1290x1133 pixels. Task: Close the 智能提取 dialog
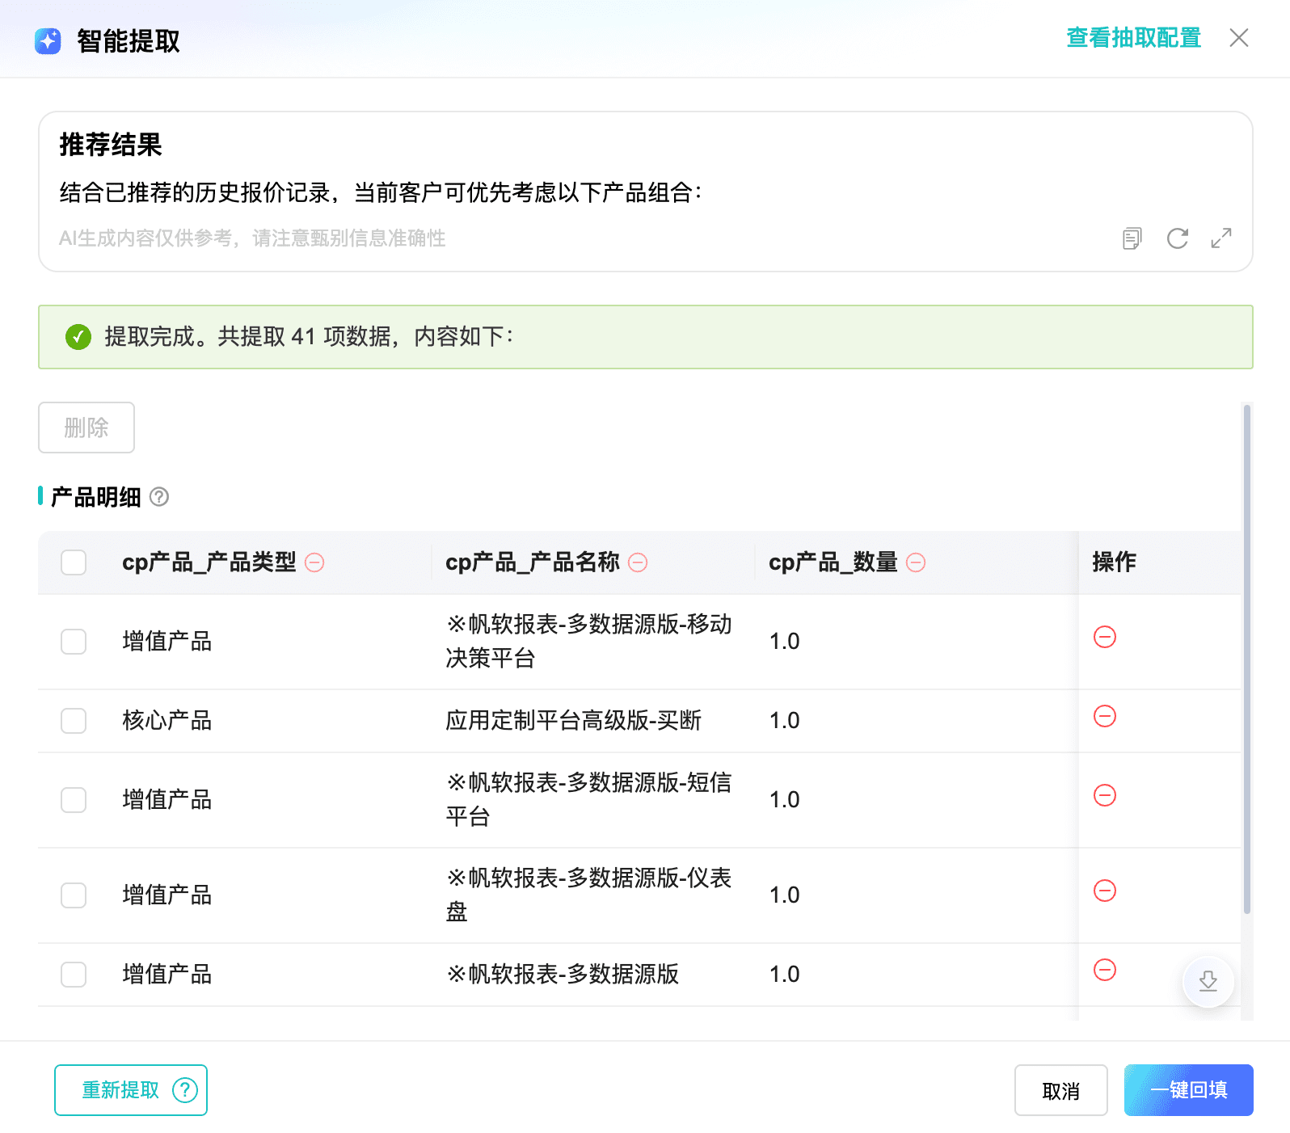(x=1238, y=38)
